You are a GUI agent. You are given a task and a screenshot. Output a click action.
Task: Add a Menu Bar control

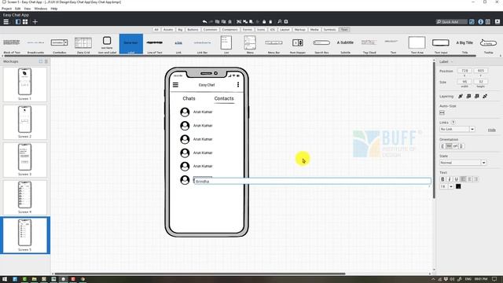[x=274, y=45]
